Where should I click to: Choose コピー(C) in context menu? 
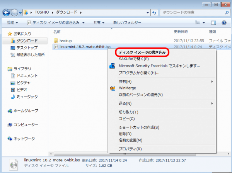click(127, 119)
